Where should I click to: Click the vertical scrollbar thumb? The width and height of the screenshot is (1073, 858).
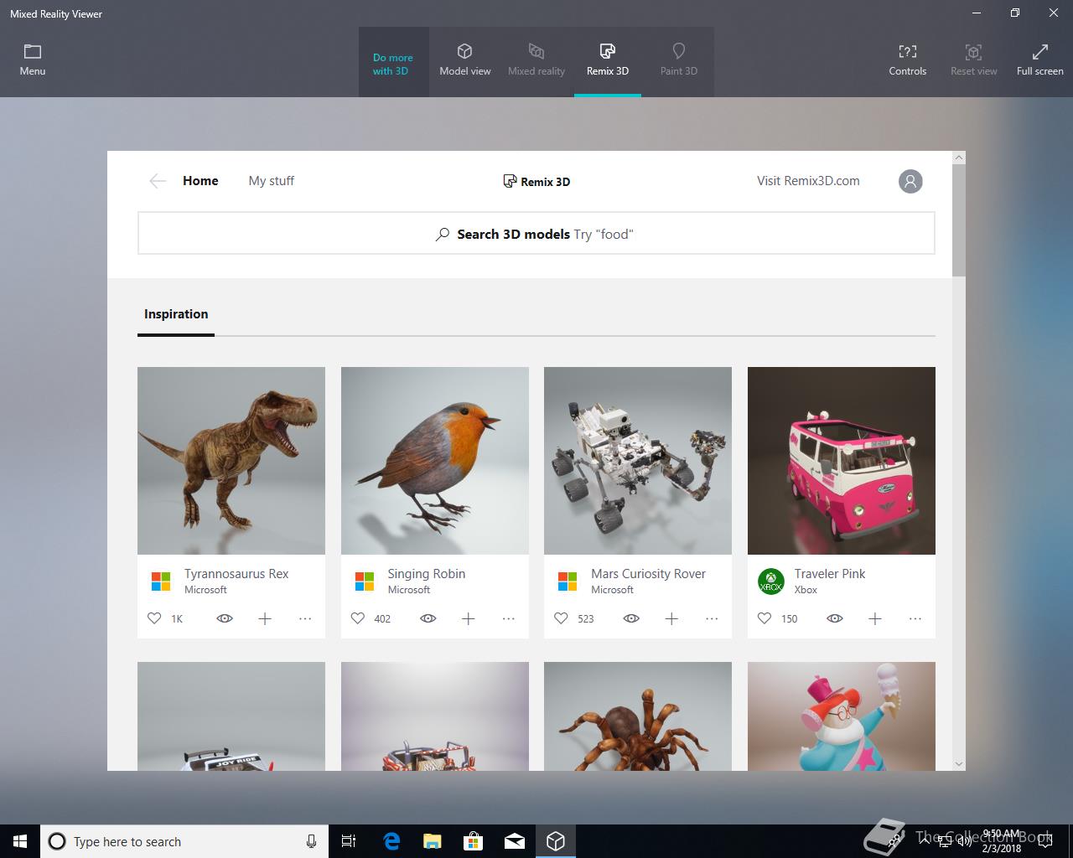pos(959,220)
